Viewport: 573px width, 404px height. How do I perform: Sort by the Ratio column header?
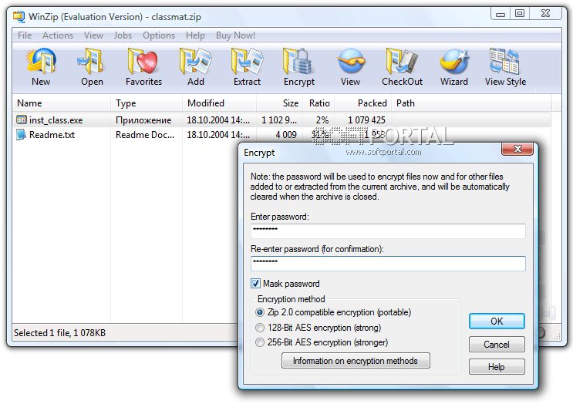point(319,103)
